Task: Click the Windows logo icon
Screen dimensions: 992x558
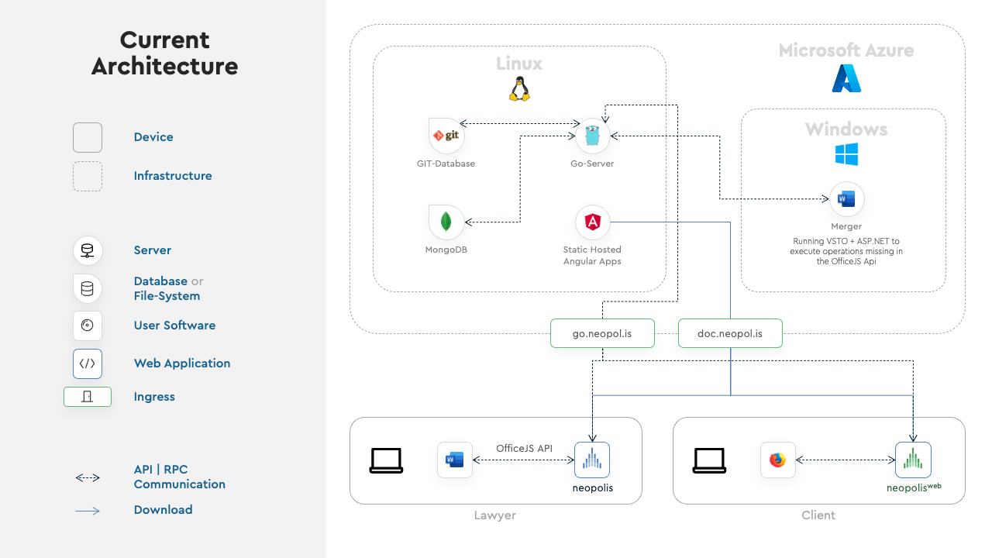Action: tap(846, 154)
